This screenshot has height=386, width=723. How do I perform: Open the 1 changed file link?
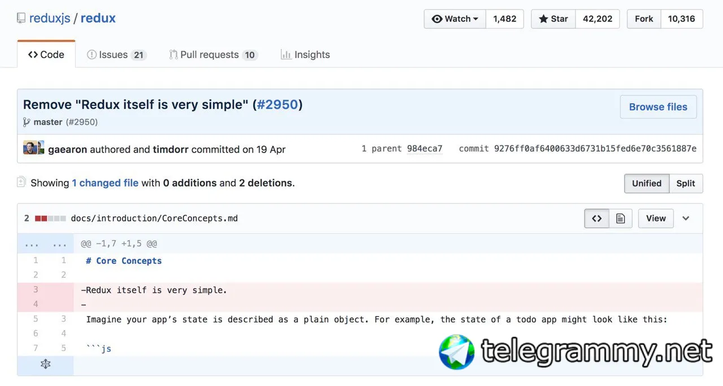tap(105, 183)
